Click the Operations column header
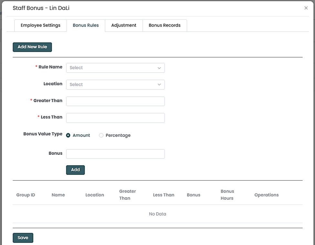 pyautogui.click(x=266, y=195)
